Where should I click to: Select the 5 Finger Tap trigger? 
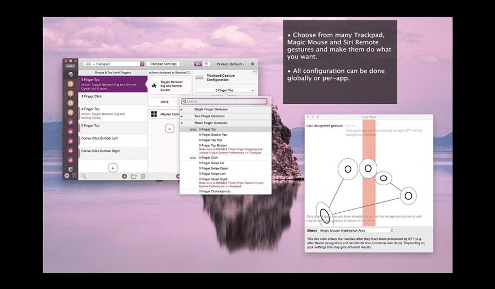(113, 128)
